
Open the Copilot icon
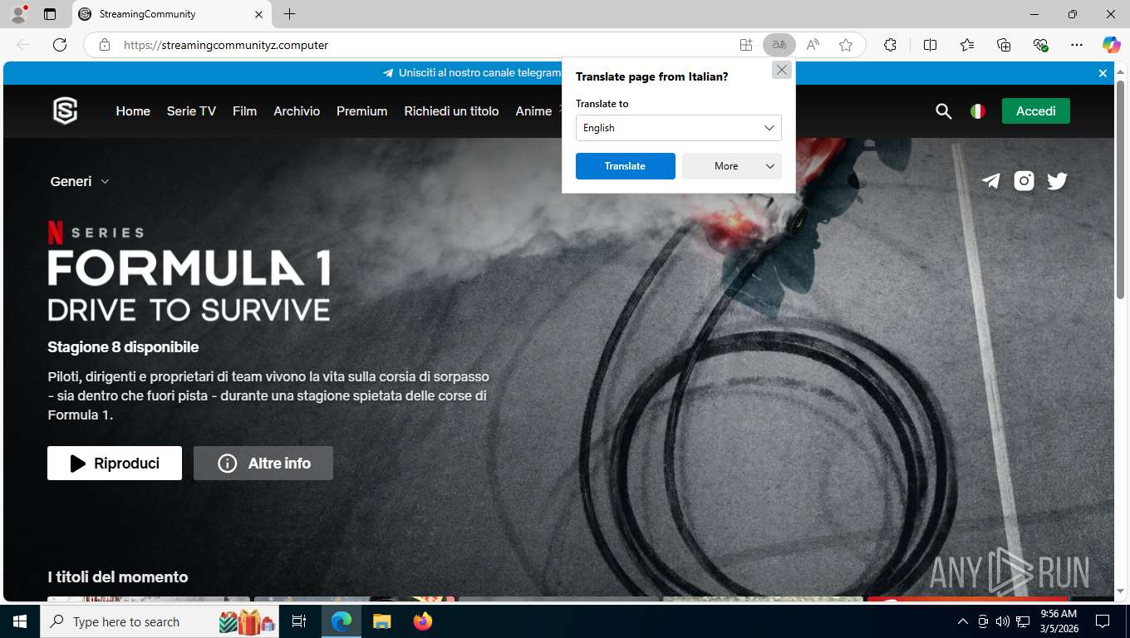(x=1111, y=45)
